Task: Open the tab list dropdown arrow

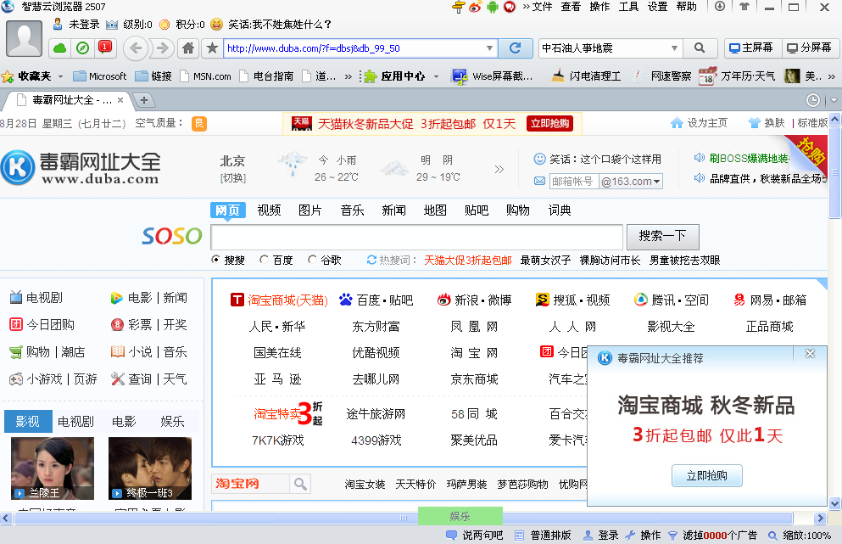Action: coord(834,100)
